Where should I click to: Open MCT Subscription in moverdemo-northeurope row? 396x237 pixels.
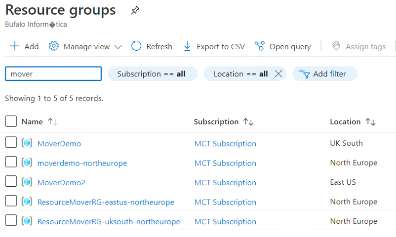[225, 163]
